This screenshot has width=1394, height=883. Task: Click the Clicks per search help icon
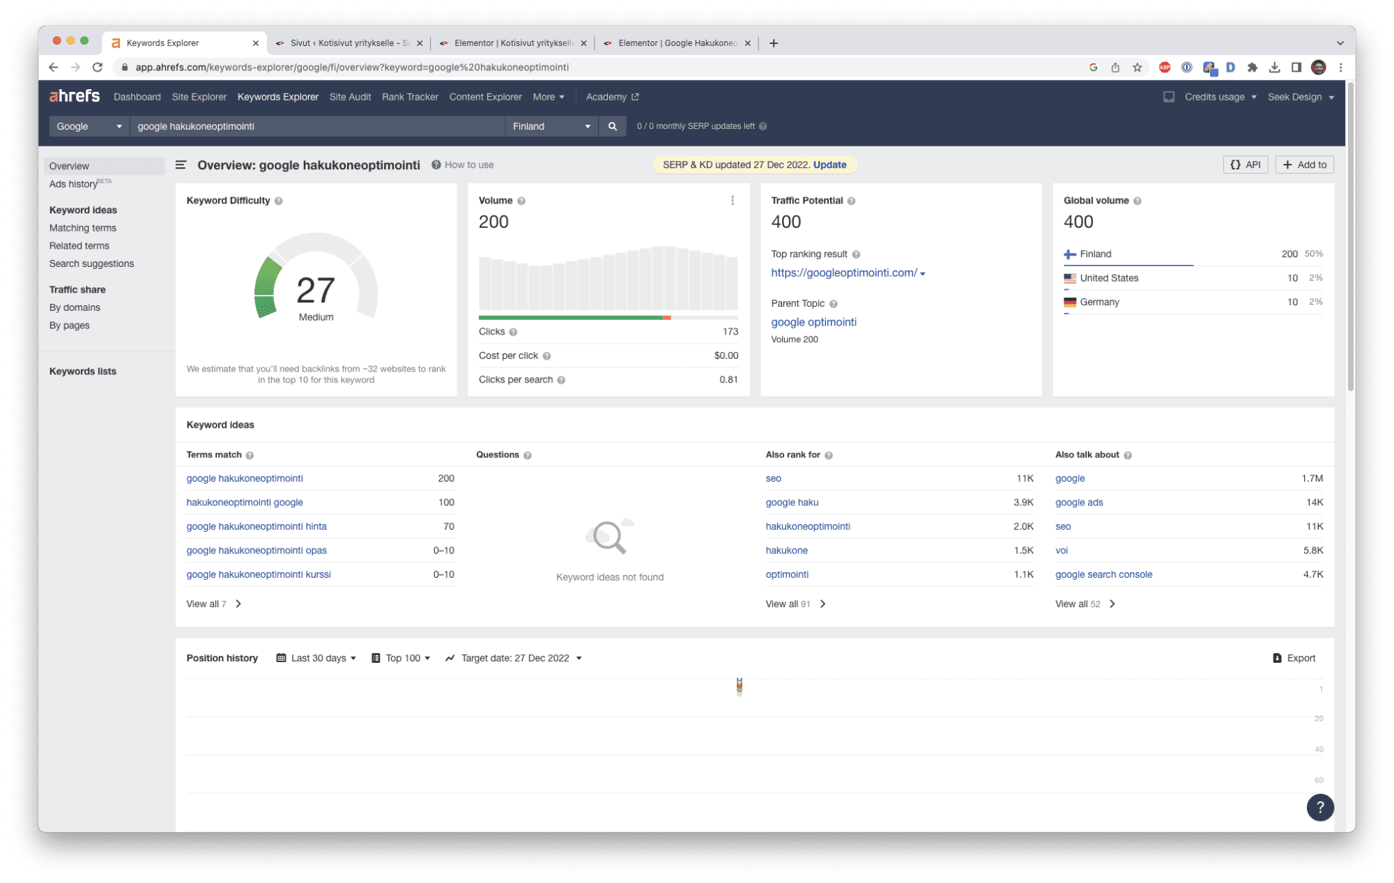[561, 380]
